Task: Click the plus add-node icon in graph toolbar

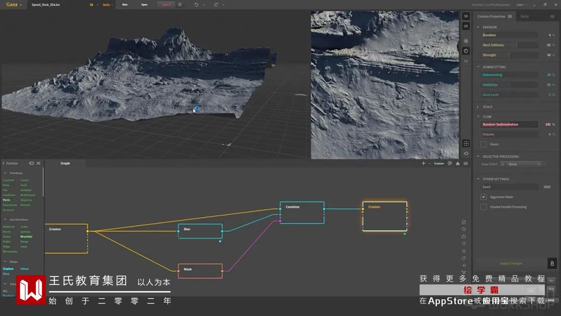Action: [x=424, y=164]
